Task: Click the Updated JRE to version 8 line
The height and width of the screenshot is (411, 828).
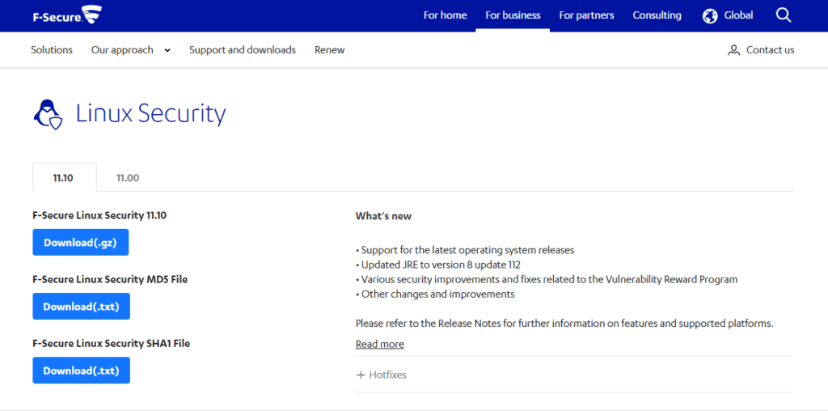Action: [x=438, y=265]
